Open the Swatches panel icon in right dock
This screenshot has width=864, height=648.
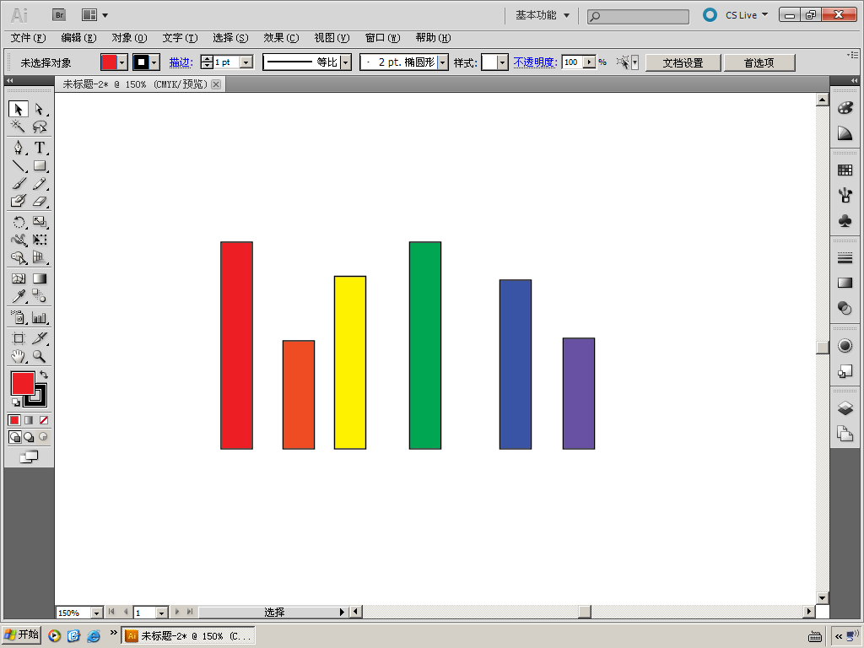pyautogui.click(x=845, y=170)
